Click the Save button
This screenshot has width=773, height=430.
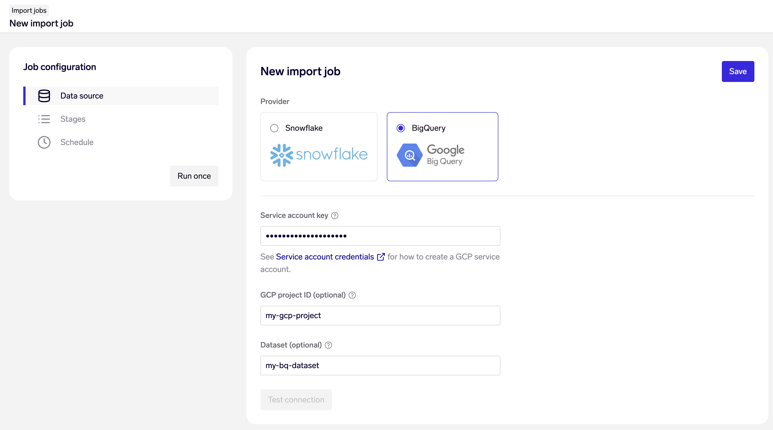[738, 71]
